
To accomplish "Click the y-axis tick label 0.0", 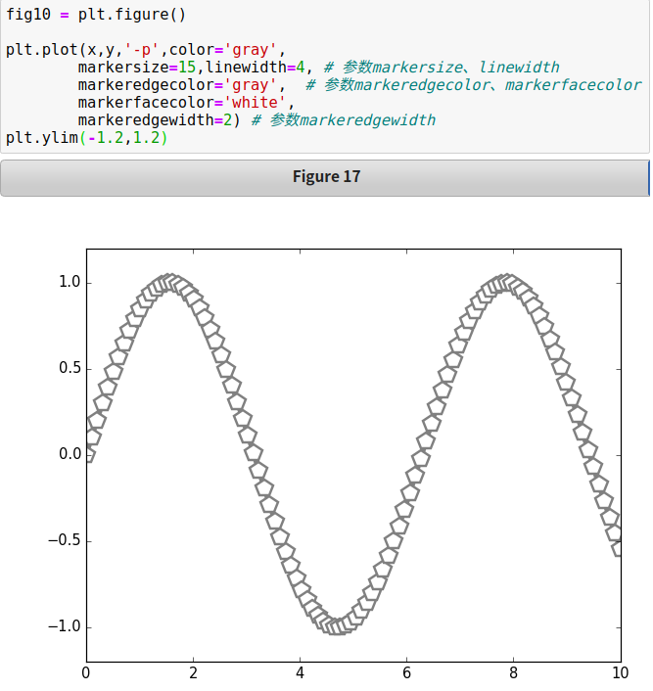I will coord(70,454).
